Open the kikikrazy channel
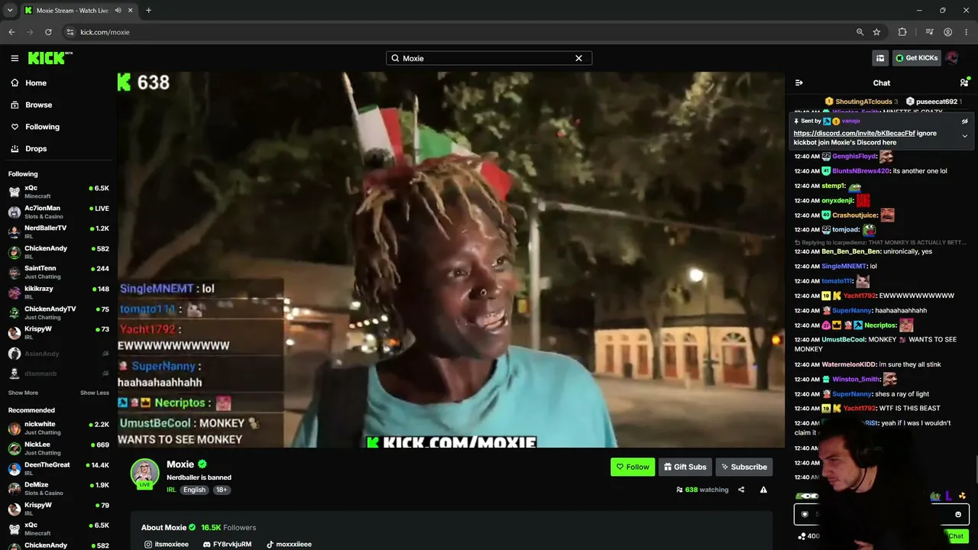The height and width of the screenshot is (550, 978). click(58, 293)
